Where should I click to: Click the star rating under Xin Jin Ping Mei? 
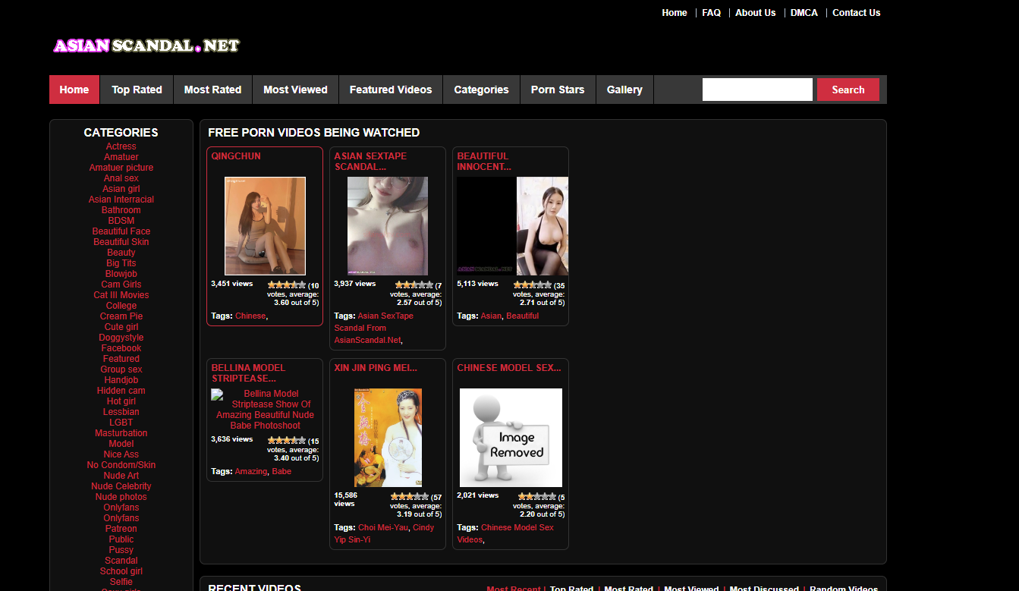(x=410, y=497)
